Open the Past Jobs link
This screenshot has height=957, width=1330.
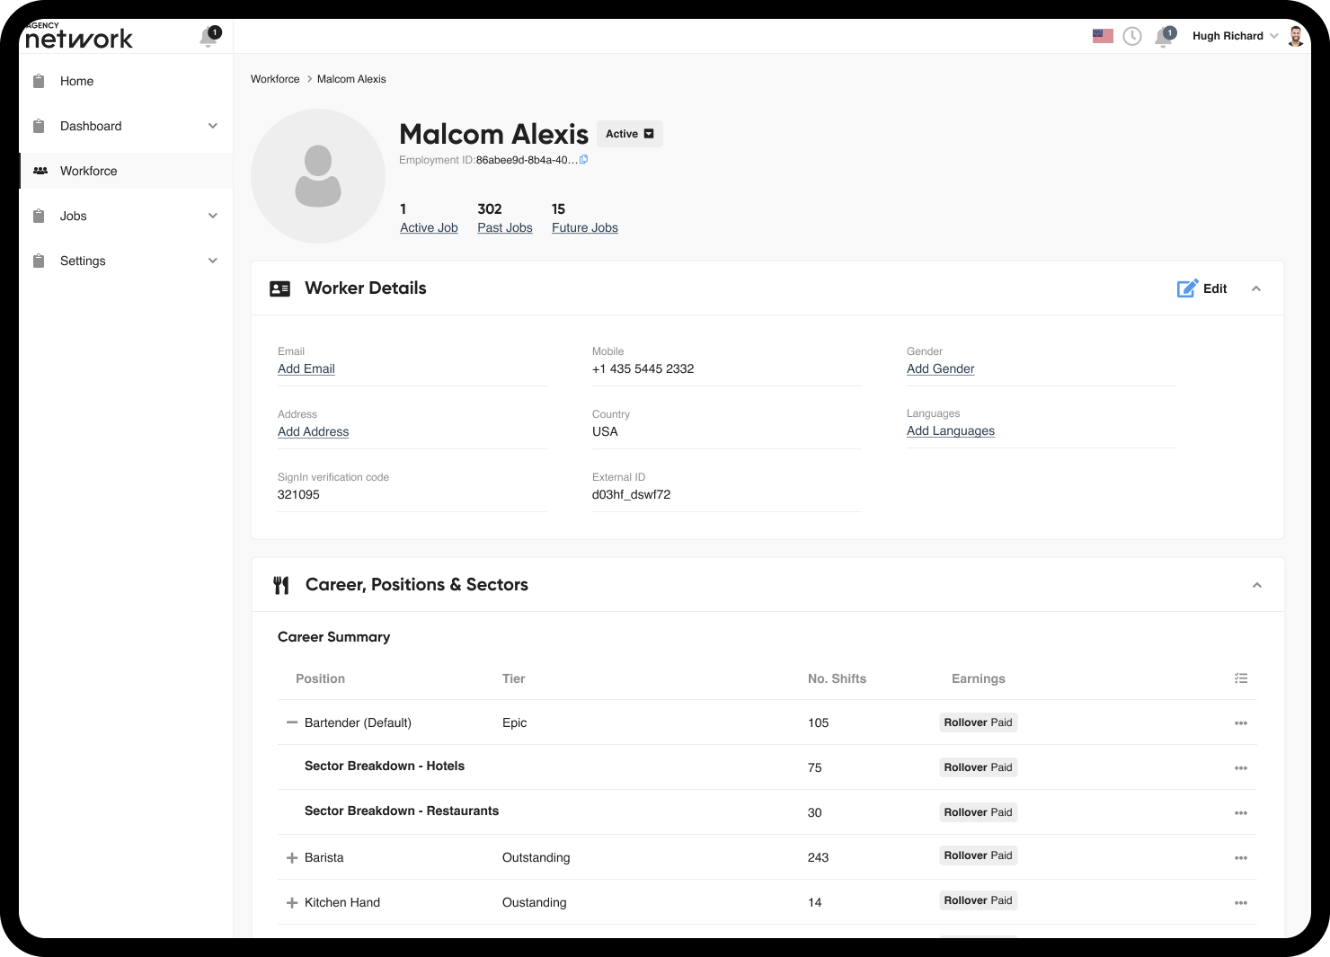pyautogui.click(x=505, y=228)
